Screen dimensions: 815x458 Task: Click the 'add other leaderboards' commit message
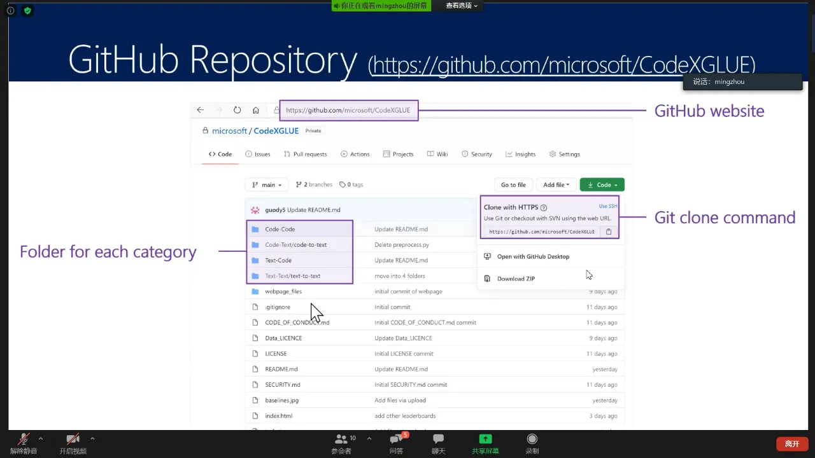pos(405,416)
